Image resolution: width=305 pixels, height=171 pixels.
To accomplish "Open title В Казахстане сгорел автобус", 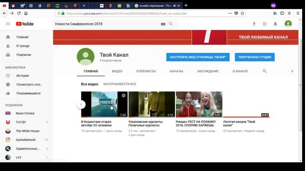I will coord(96,123).
